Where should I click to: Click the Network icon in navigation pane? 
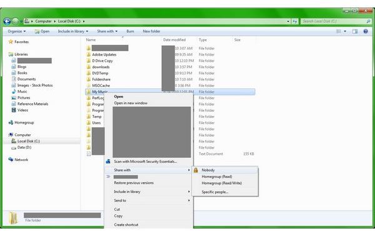click(11, 160)
